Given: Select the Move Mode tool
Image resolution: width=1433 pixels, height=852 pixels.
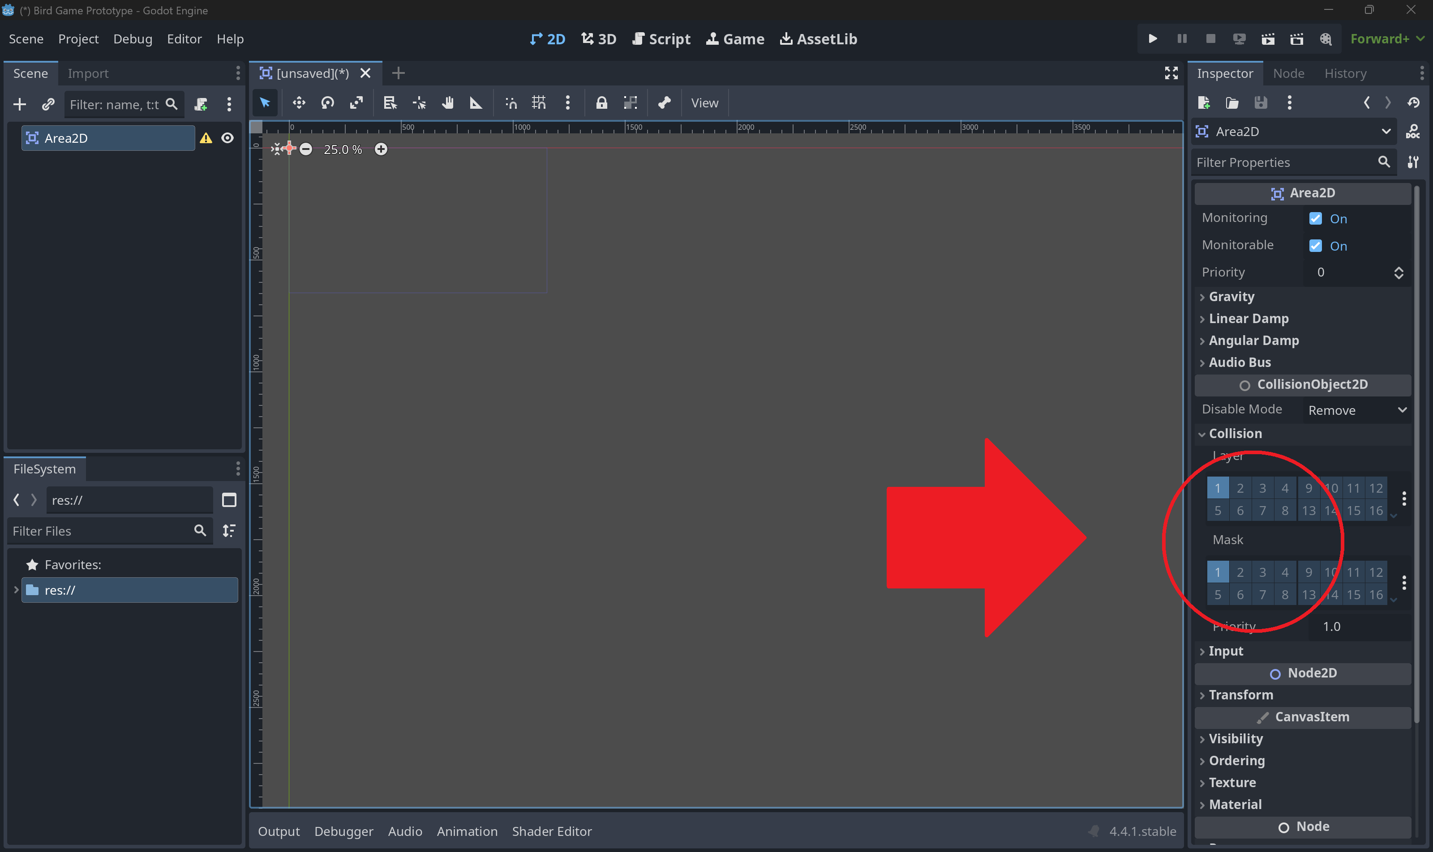Looking at the screenshot, I should click(299, 103).
